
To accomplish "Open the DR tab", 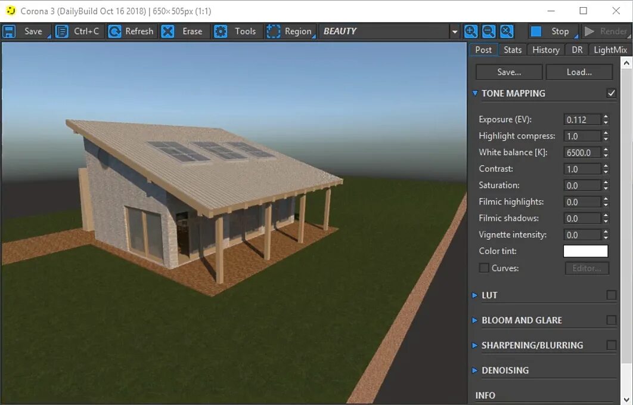I will click(577, 50).
